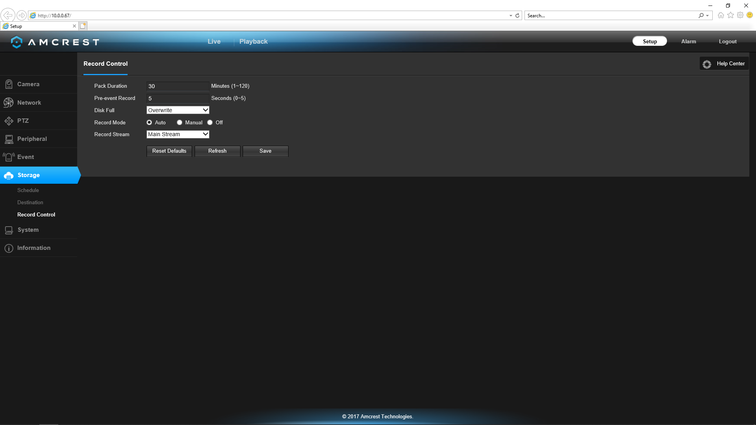Open the Alarm tab
This screenshot has width=756, height=425.
point(689,42)
